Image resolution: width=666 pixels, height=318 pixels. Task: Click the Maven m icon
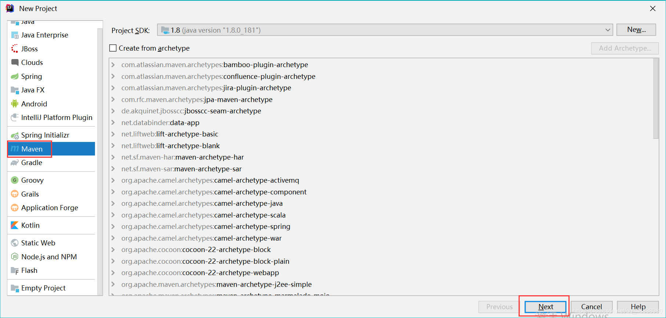(x=15, y=149)
